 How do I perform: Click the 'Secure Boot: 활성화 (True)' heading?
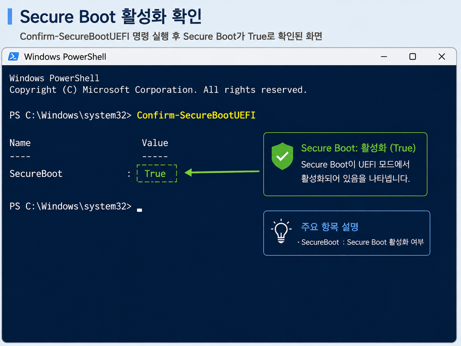click(x=358, y=148)
